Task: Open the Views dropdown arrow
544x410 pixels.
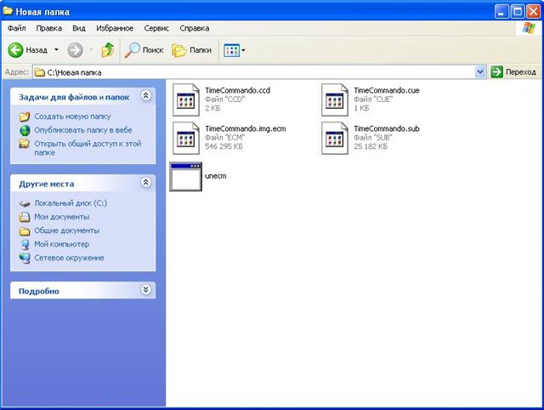Action: coord(243,50)
